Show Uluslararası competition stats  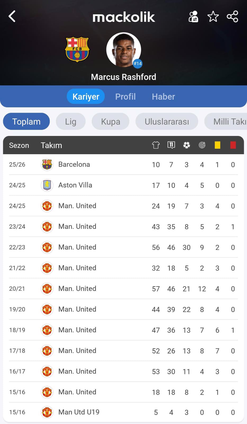click(167, 121)
